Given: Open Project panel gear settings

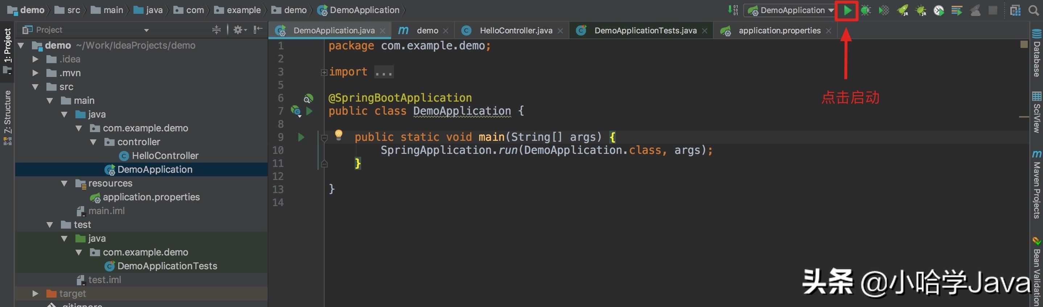Looking at the screenshot, I should click(x=240, y=29).
